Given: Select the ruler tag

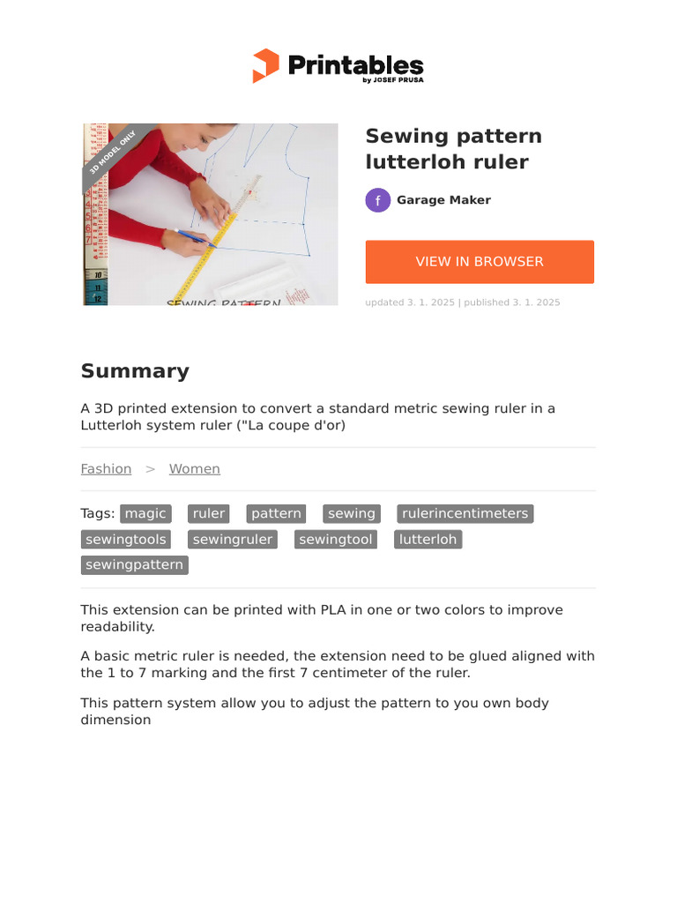Looking at the screenshot, I should tap(208, 513).
